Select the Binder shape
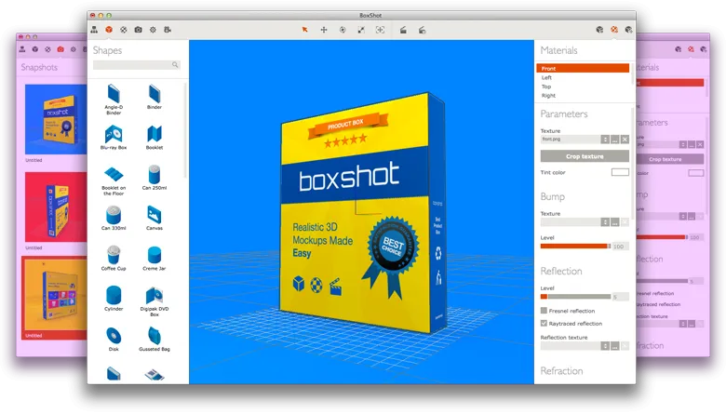Screen dimensions: 726x414 [155, 97]
